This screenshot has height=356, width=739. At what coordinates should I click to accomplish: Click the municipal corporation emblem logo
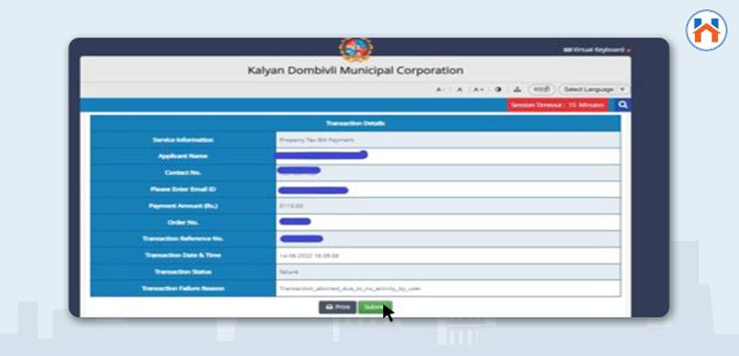pos(356,49)
